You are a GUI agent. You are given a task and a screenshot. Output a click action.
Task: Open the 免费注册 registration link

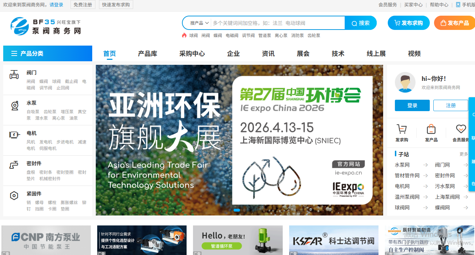click(x=83, y=5)
